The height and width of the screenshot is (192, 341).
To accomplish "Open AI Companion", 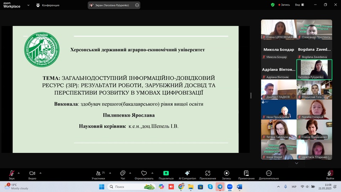I will [x=187, y=175].
